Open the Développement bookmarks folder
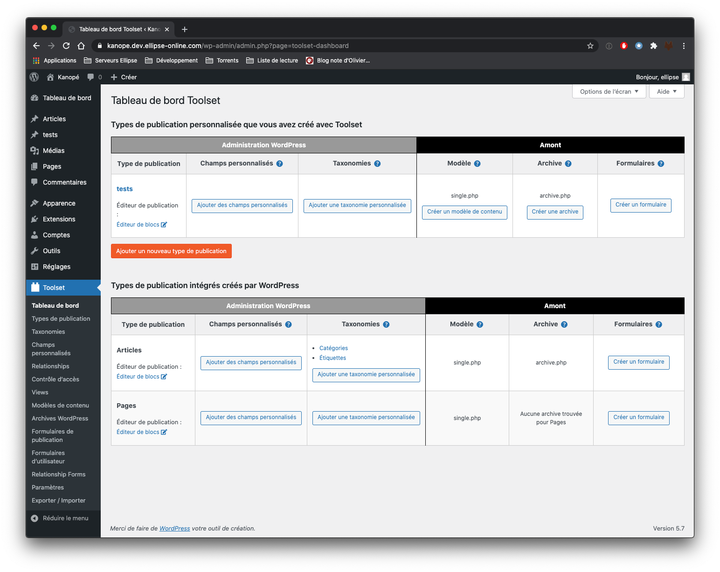Image resolution: width=720 pixels, height=572 pixels. [x=171, y=61]
